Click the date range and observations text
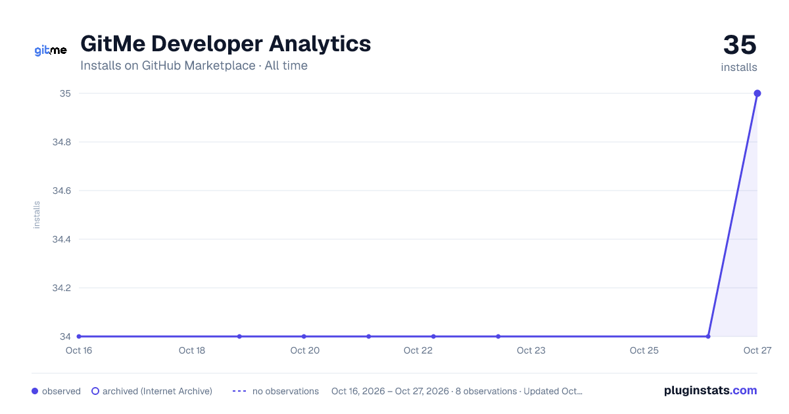Viewport: 789px width, 414px height. point(457,391)
